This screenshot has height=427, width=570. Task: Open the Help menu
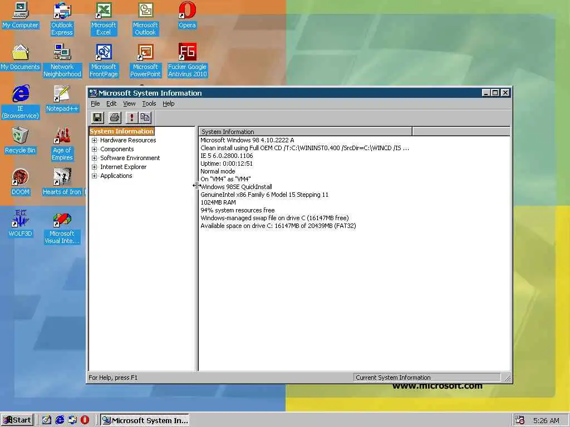click(168, 103)
